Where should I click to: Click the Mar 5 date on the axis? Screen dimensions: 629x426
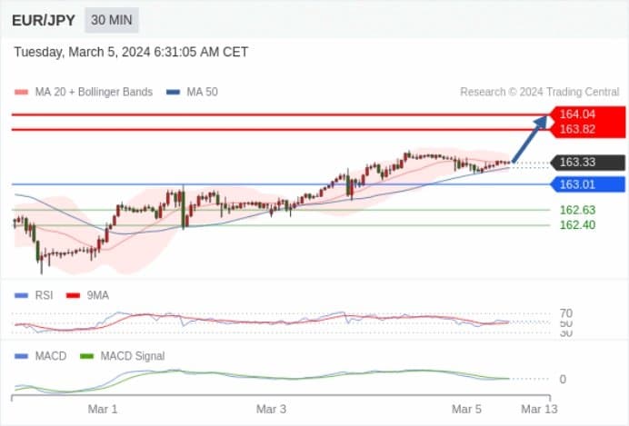[466, 409]
